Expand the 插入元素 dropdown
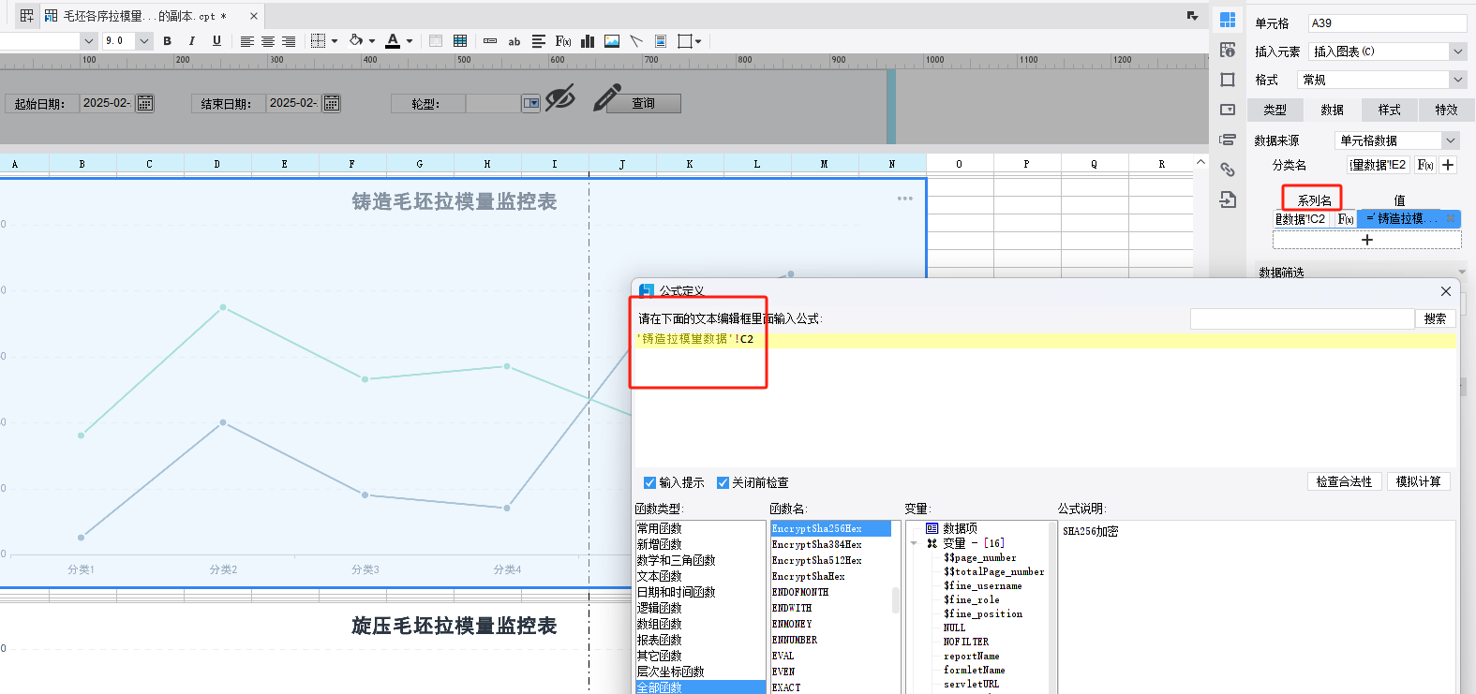This screenshot has height=694, width=1476. coord(1457,52)
